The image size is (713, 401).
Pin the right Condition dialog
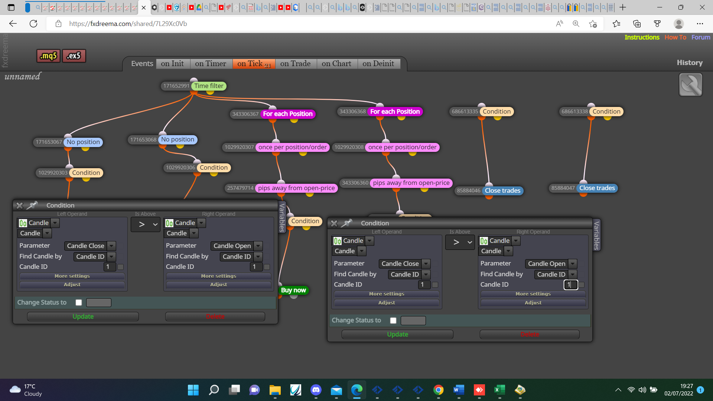tap(347, 223)
